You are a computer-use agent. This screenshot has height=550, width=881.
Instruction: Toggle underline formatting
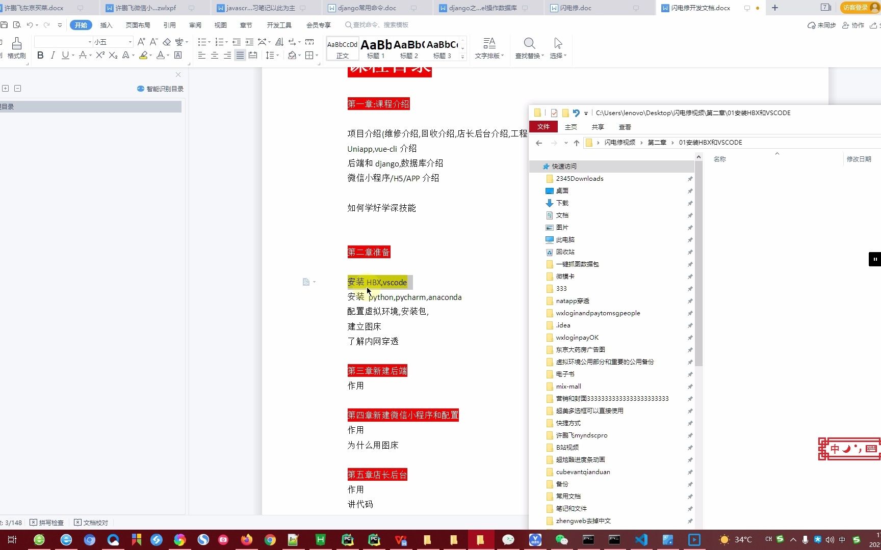(65, 56)
